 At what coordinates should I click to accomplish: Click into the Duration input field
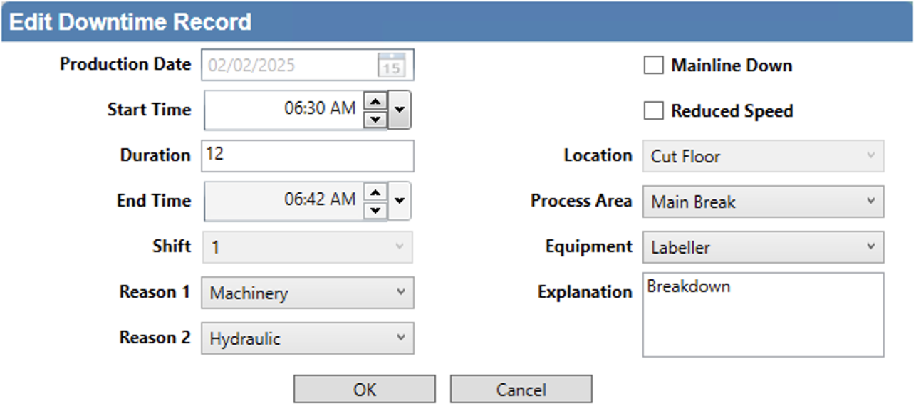307,155
